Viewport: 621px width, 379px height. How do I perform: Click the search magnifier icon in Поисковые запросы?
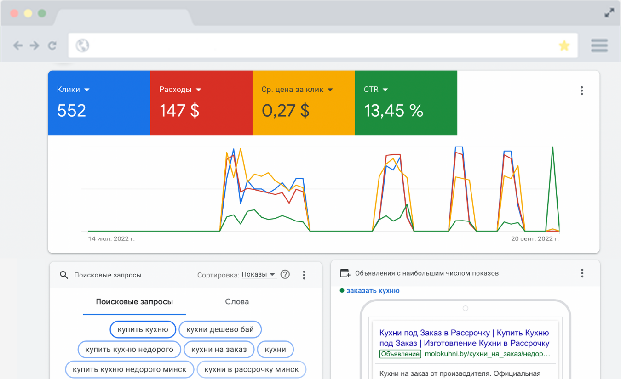click(64, 275)
